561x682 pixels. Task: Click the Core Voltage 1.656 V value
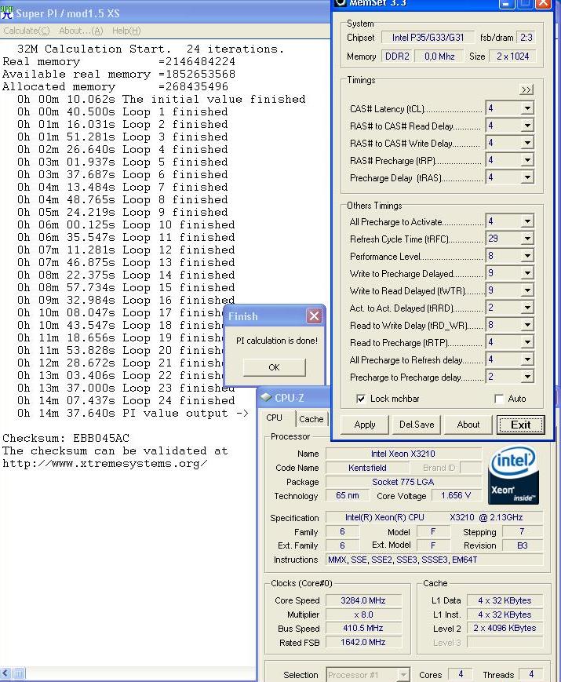pyautogui.click(x=456, y=495)
